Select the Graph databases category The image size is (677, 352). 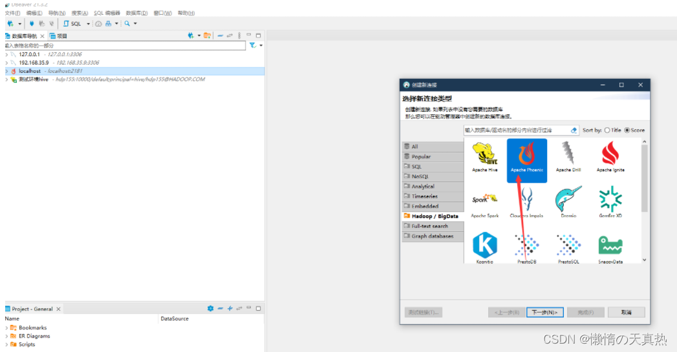tap(433, 236)
